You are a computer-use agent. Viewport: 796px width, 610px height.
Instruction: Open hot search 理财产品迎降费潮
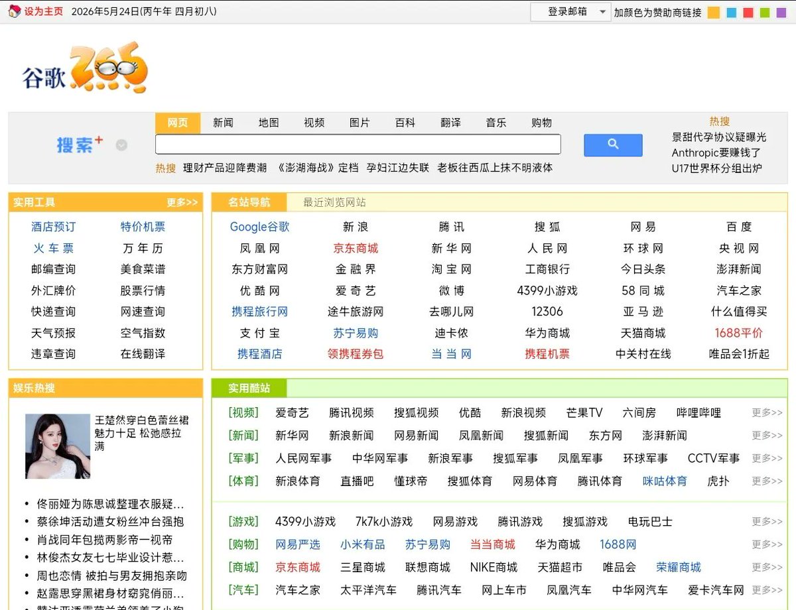coord(225,168)
